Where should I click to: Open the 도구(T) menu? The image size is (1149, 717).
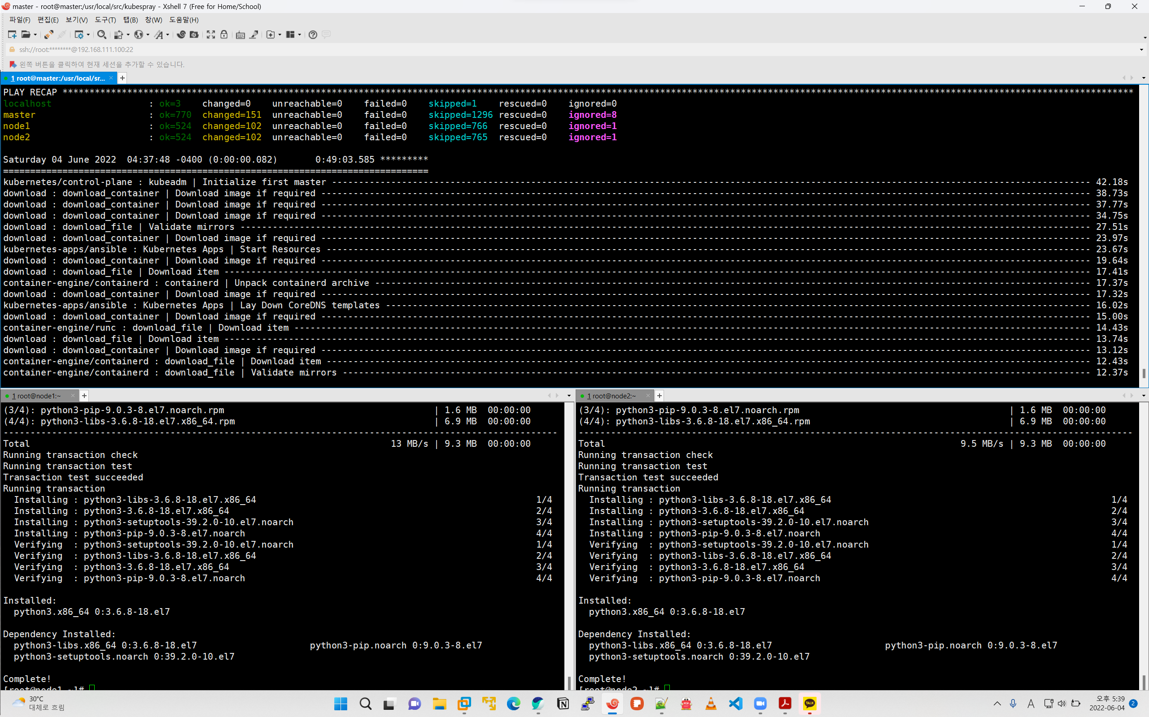click(x=105, y=20)
